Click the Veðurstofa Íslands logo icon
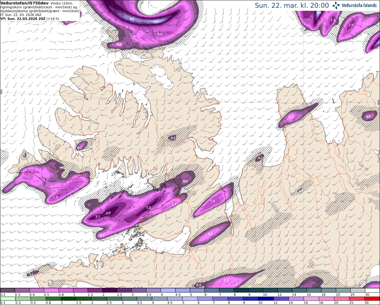Screen dimensions: 380x305 click(336, 5)
